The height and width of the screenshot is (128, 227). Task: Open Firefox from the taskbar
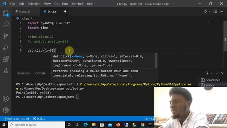(118, 125)
